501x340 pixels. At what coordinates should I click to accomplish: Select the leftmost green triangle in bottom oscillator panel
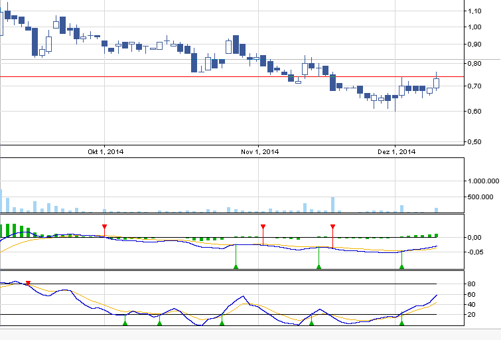125,323
